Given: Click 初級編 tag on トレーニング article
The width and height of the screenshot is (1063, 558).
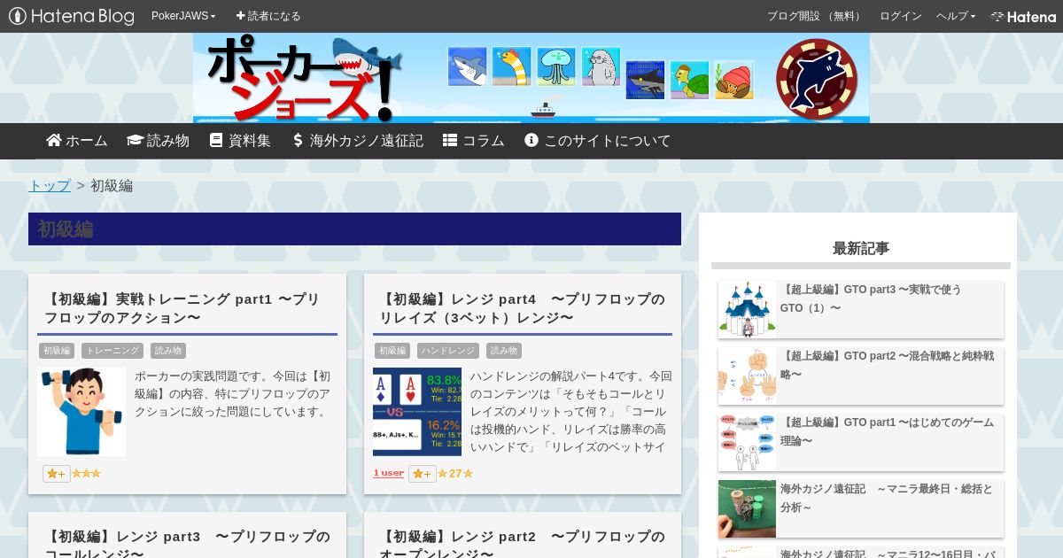Looking at the screenshot, I should [57, 351].
